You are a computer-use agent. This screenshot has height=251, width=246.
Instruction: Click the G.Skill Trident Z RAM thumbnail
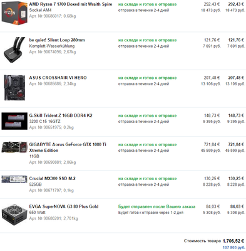click(14, 121)
